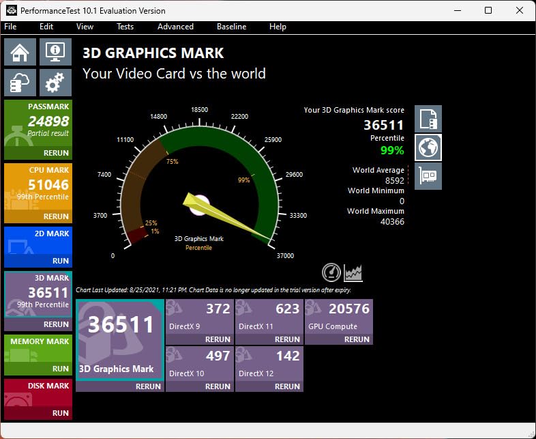Click the save results document icon
The height and width of the screenshot is (439, 536).
[x=428, y=119]
